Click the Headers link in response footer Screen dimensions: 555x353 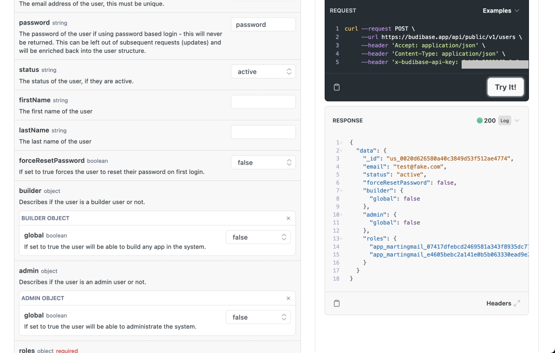point(499,303)
